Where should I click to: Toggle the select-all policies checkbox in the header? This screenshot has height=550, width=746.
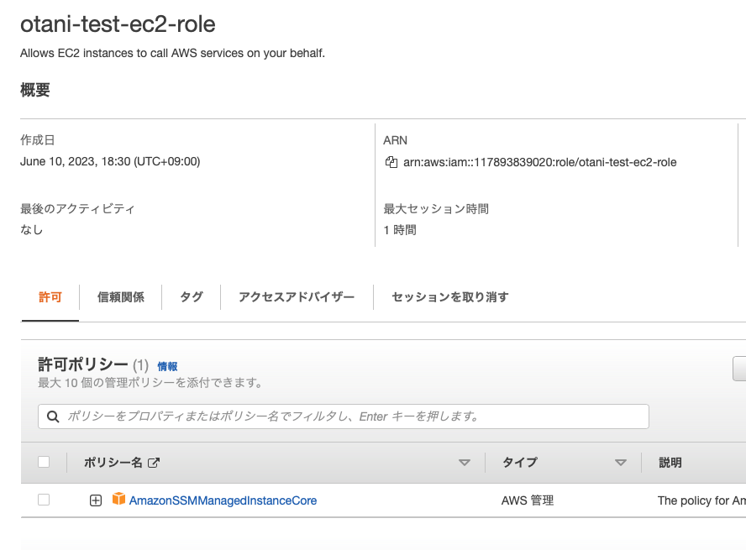[44, 462]
